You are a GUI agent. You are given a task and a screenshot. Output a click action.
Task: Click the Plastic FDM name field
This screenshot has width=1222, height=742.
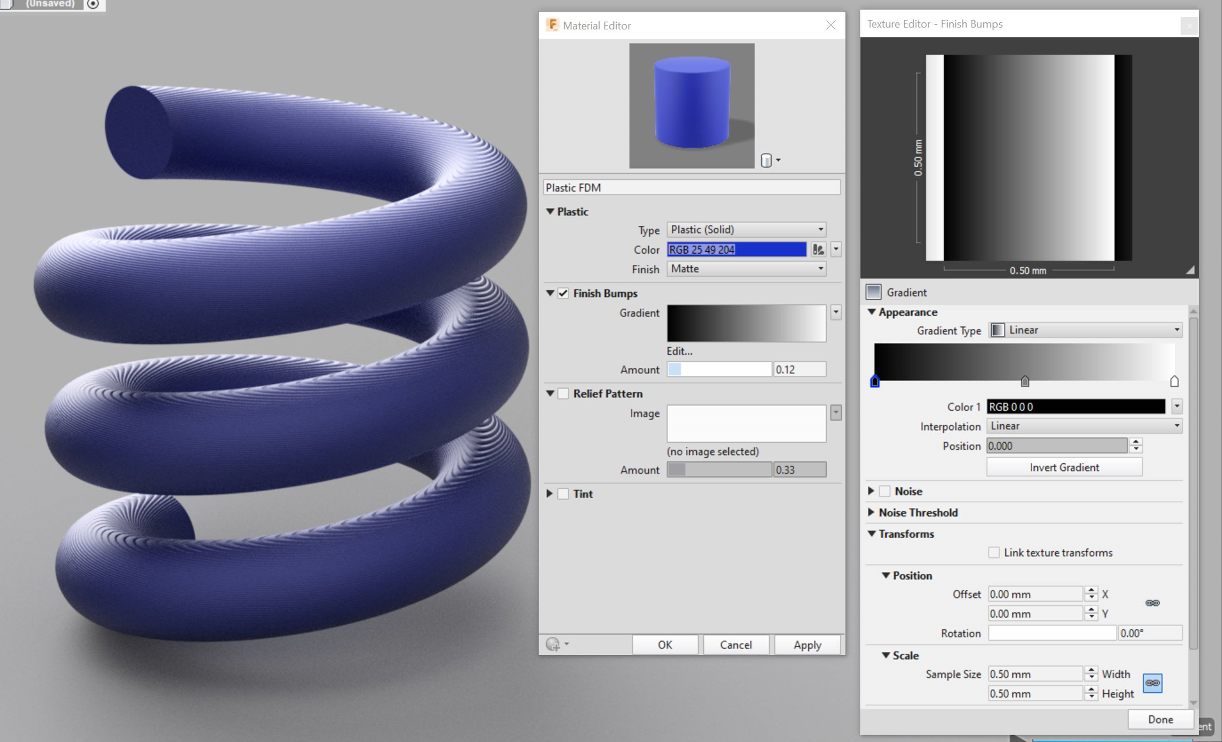tap(691, 187)
